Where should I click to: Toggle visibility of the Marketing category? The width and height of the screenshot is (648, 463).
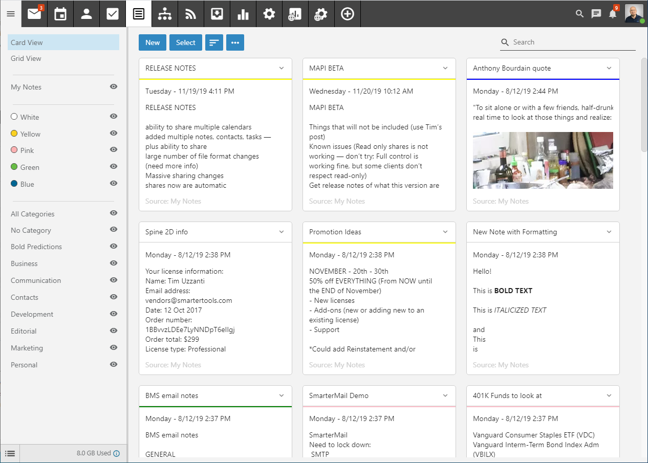[x=113, y=348]
